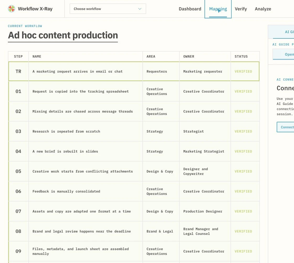Go to the Dashboard tab
This screenshot has width=294, height=263.
[x=190, y=9]
